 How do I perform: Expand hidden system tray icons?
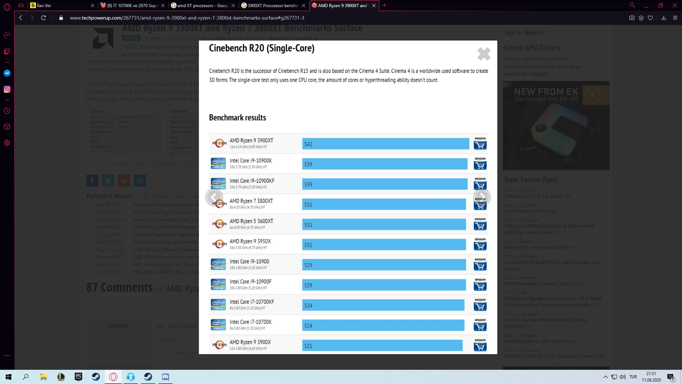click(x=605, y=377)
